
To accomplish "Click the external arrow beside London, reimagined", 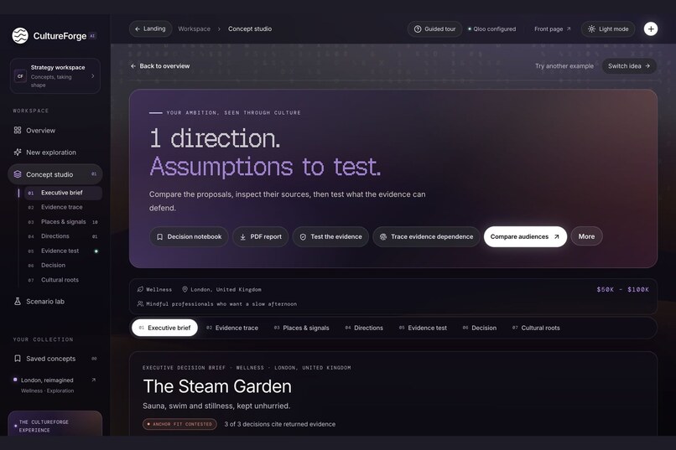I will (x=94, y=380).
